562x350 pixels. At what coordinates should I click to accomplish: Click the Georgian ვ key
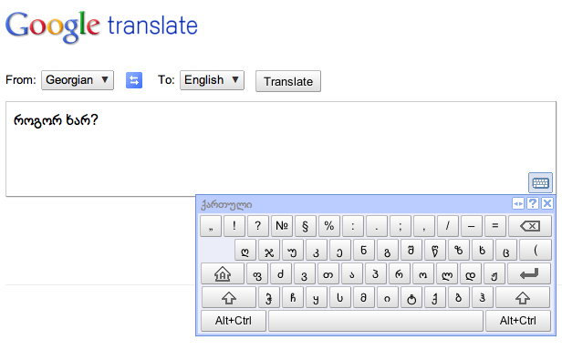point(305,274)
